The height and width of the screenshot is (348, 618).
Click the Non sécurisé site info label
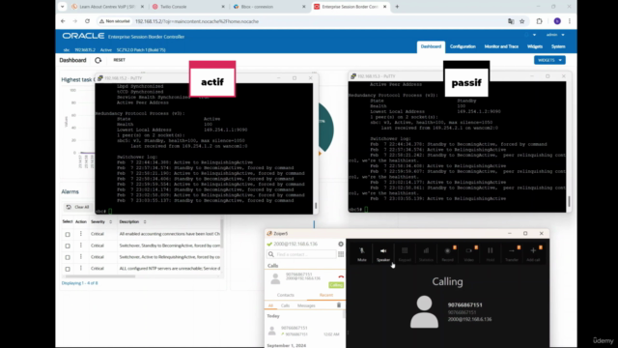coord(115,21)
